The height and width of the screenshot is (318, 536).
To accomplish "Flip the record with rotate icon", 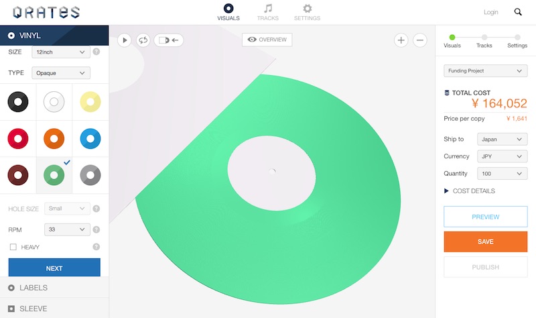I will click(143, 40).
